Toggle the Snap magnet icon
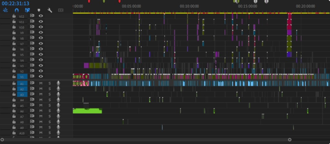 coord(16,10)
